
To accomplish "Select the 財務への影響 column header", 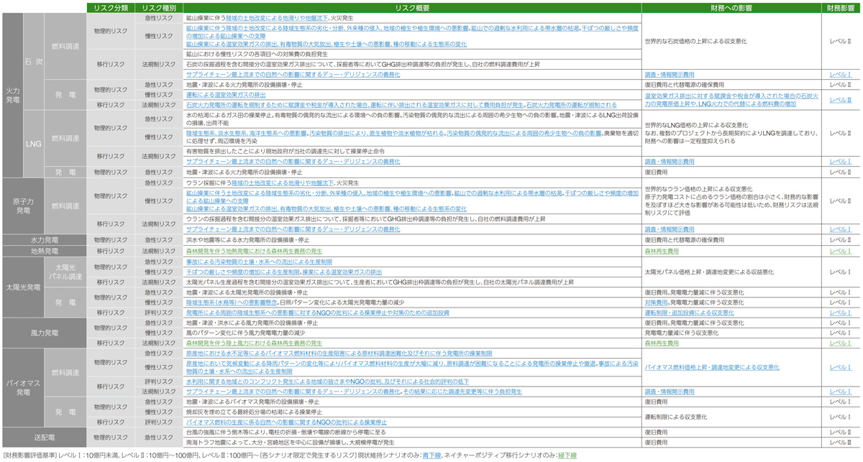I will (731, 7).
